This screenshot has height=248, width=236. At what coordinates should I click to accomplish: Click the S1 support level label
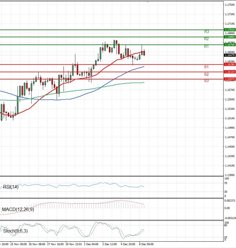(x=206, y=67)
